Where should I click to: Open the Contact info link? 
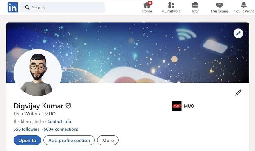click(59, 121)
